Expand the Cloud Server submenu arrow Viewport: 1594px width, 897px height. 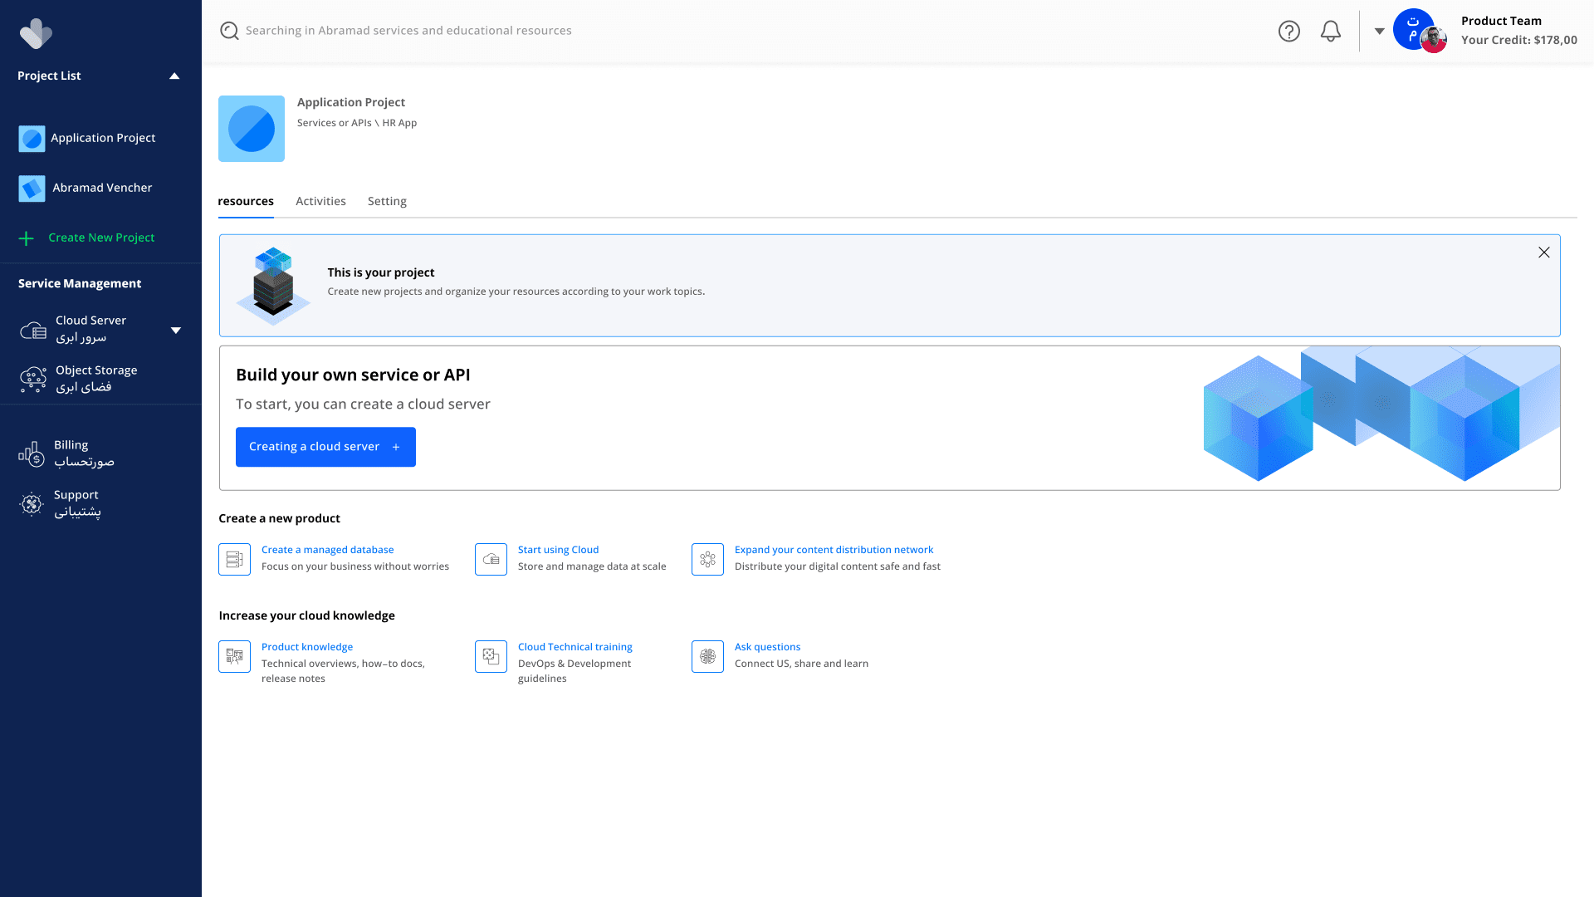(176, 331)
